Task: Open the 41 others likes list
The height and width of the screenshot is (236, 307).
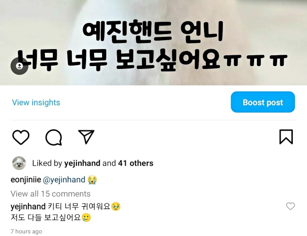Action: [136, 163]
